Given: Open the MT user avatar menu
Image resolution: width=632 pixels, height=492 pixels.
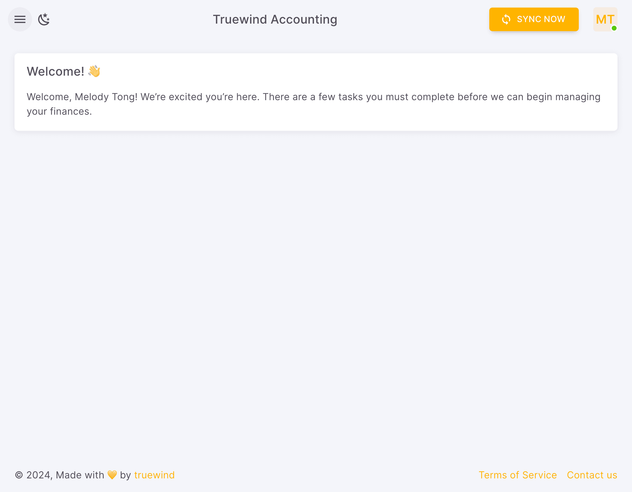Looking at the screenshot, I should point(605,19).
